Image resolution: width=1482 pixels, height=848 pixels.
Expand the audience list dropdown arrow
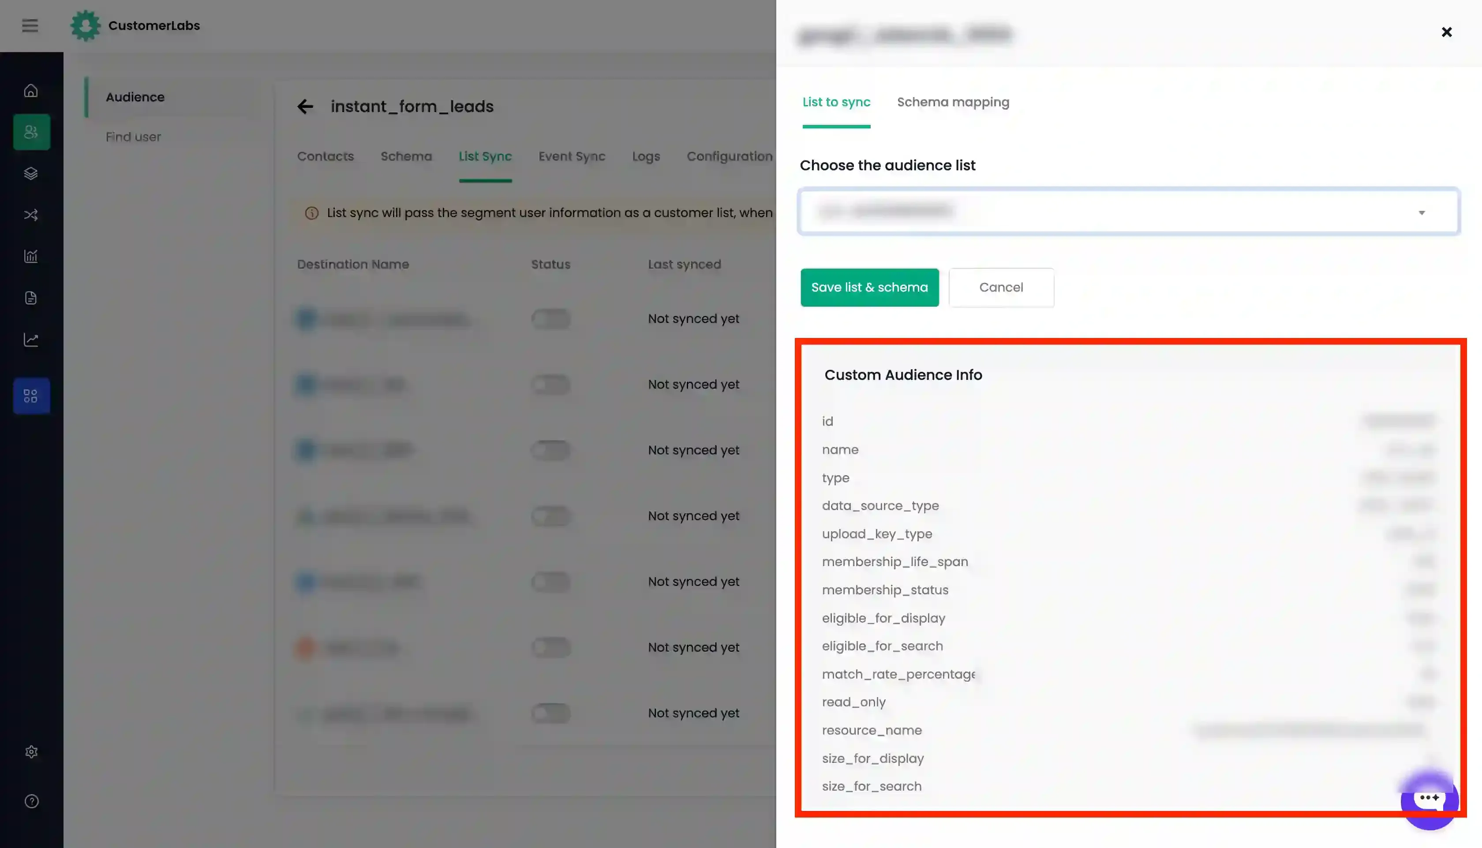pos(1422,213)
